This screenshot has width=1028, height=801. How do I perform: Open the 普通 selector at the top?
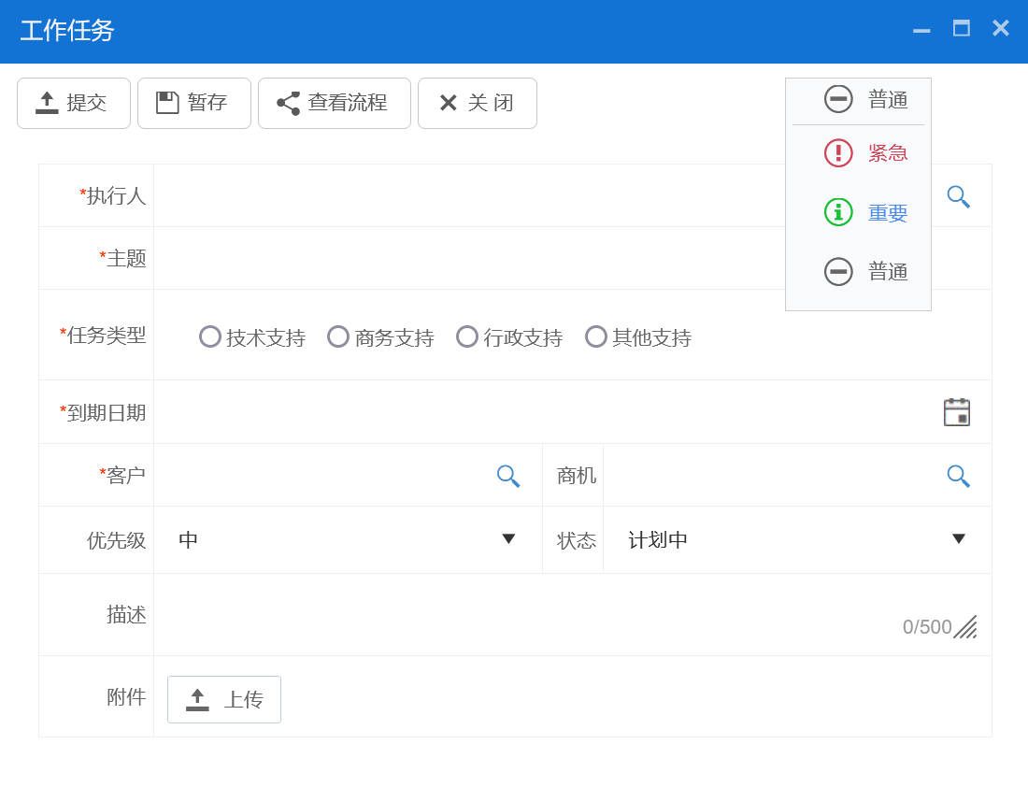(858, 99)
